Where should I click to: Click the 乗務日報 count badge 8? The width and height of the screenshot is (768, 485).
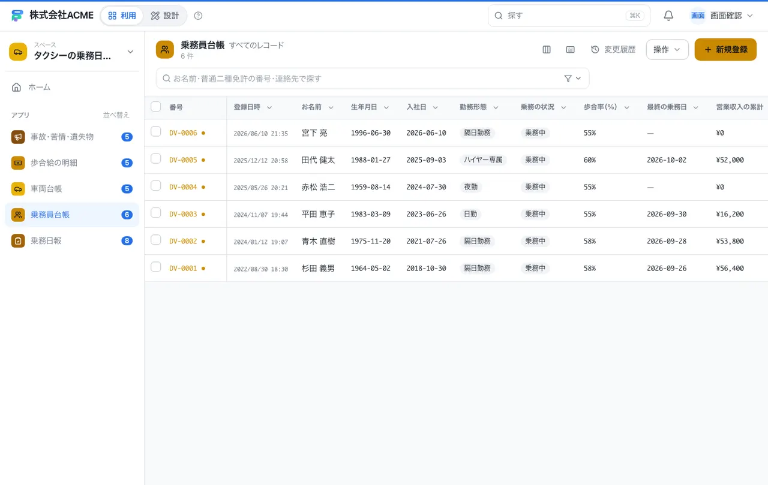(127, 240)
